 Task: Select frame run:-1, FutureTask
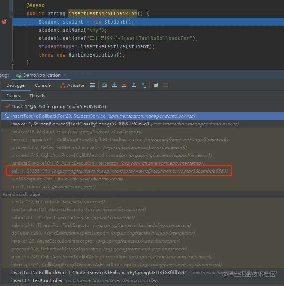click(142, 186)
